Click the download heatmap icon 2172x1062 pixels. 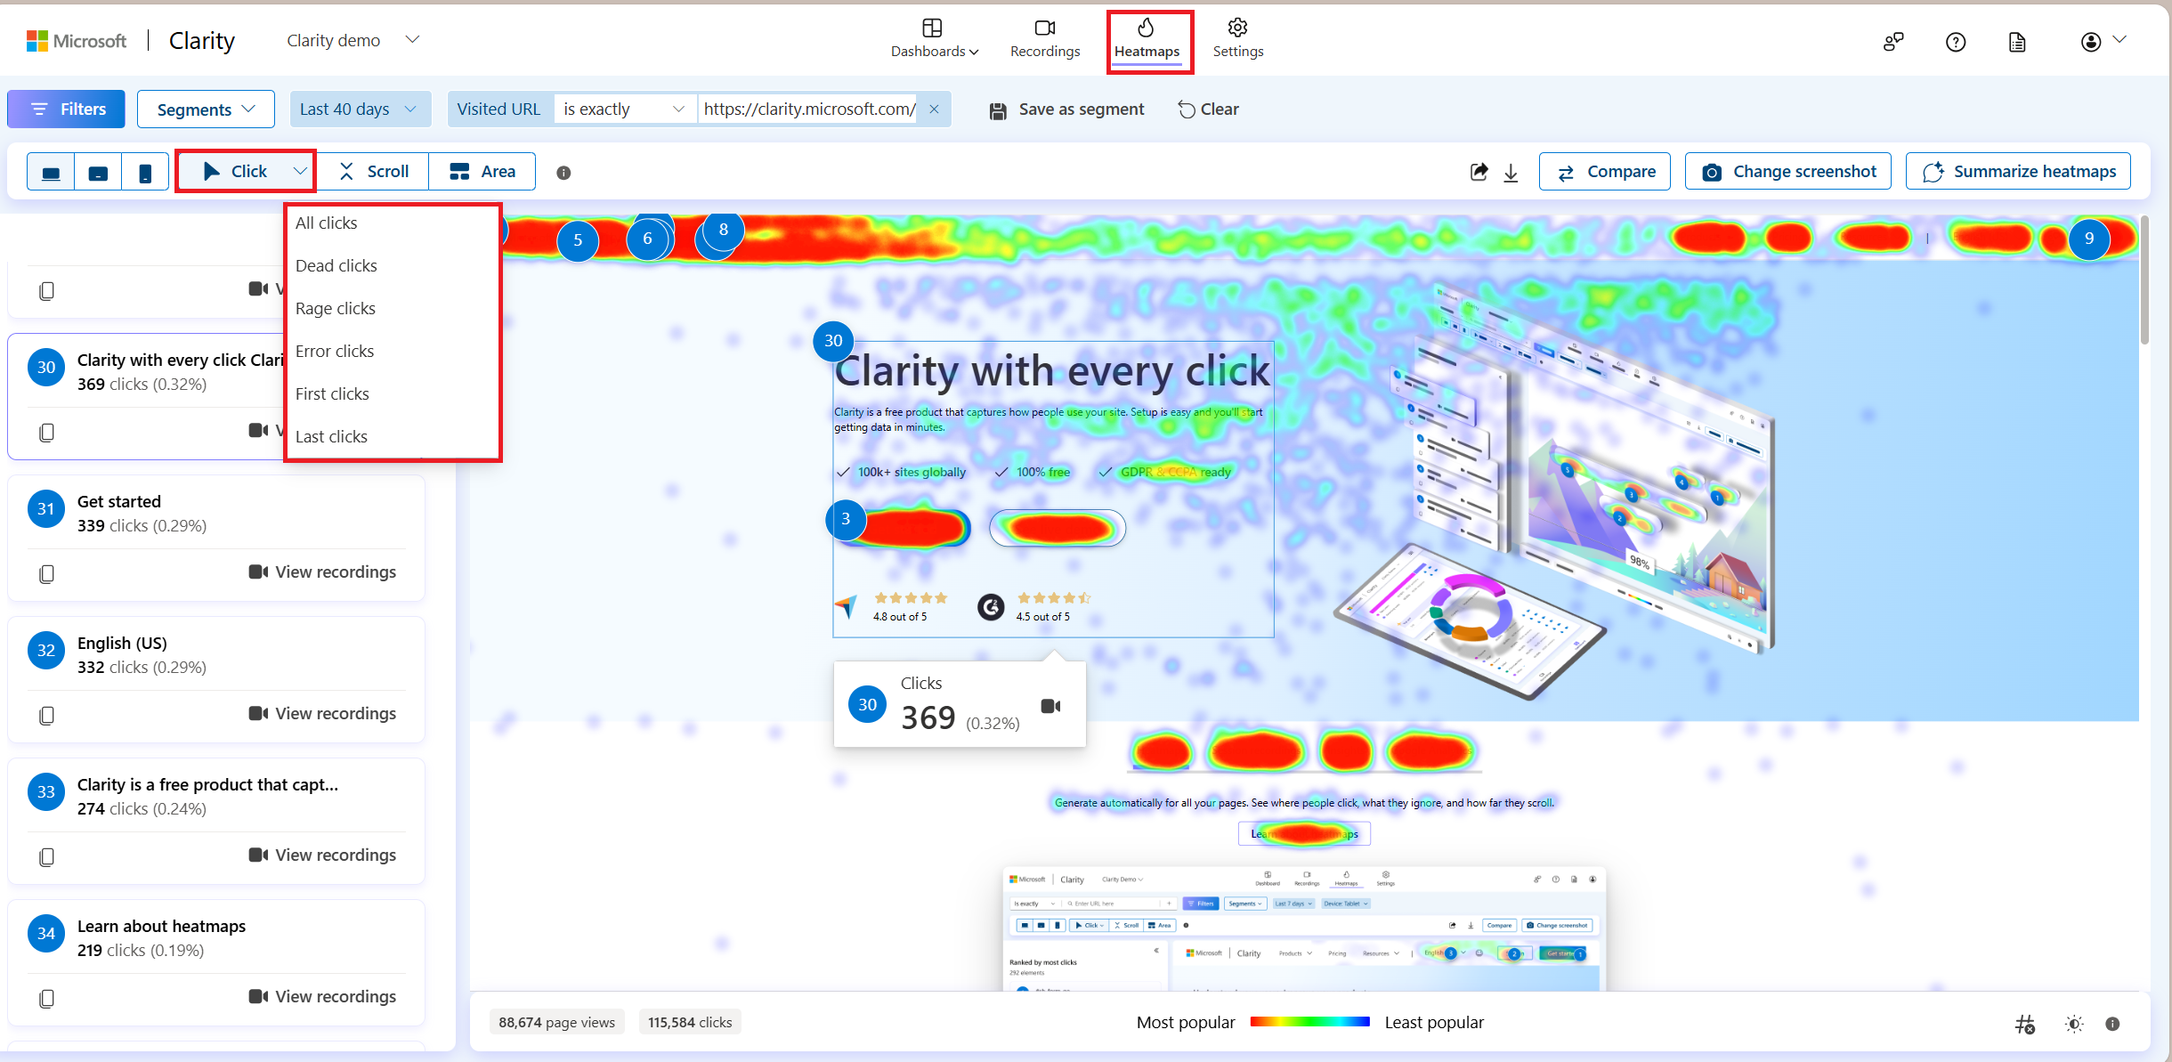(x=1511, y=172)
